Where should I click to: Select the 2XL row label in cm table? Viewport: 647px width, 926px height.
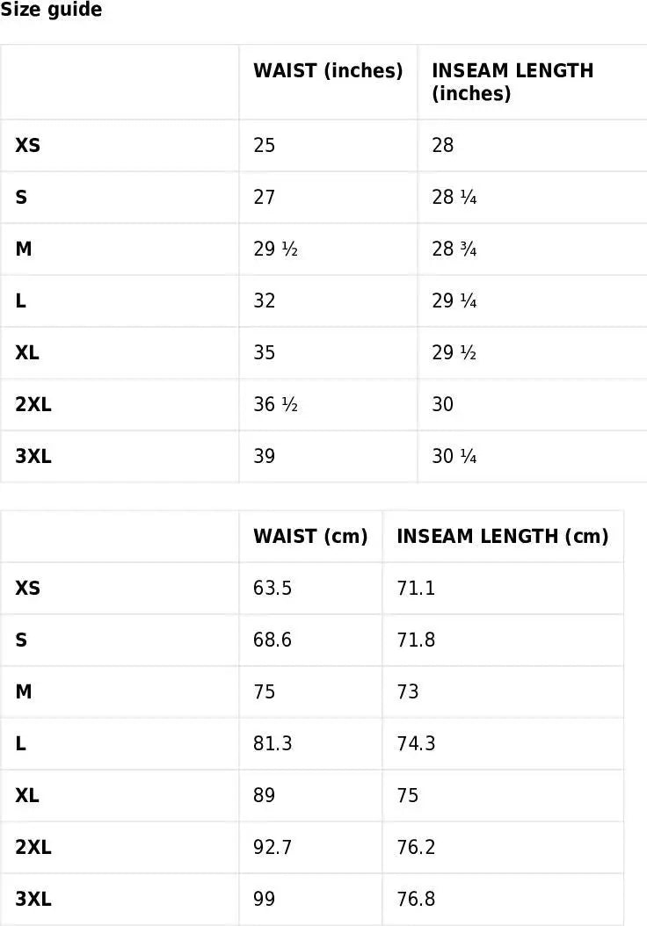click(x=33, y=847)
